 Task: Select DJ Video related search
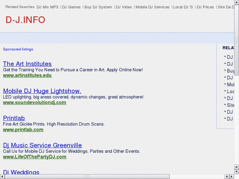coord(124,7)
